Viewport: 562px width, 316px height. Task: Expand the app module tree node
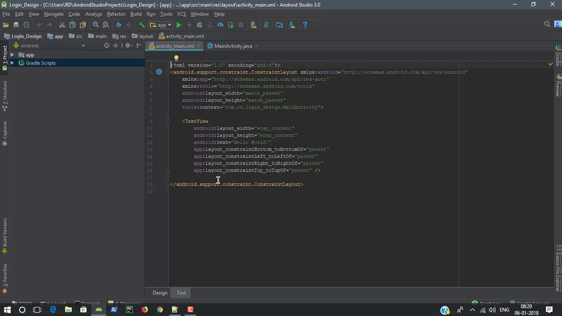pos(12,55)
